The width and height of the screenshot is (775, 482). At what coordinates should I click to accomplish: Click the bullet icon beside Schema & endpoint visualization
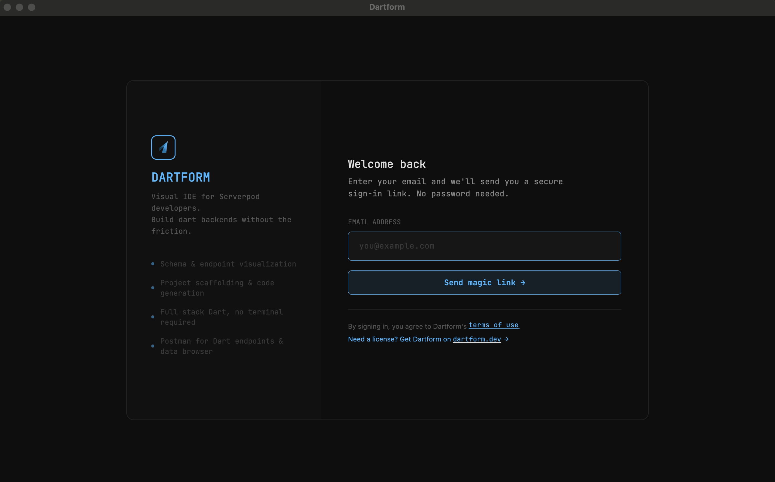(x=152, y=264)
